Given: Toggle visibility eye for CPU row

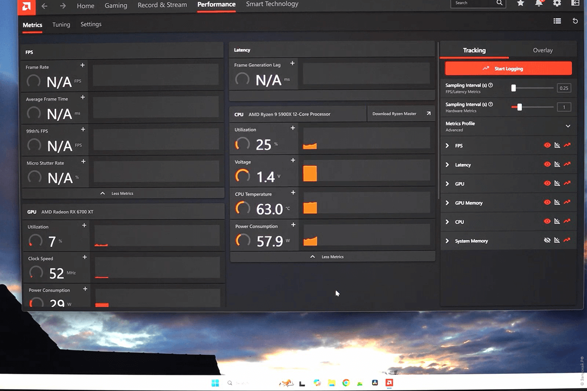Looking at the screenshot, I should tap(547, 221).
